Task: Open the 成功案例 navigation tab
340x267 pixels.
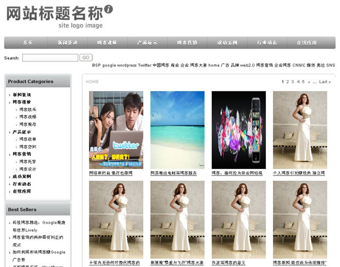Action: (x=227, y=42)
